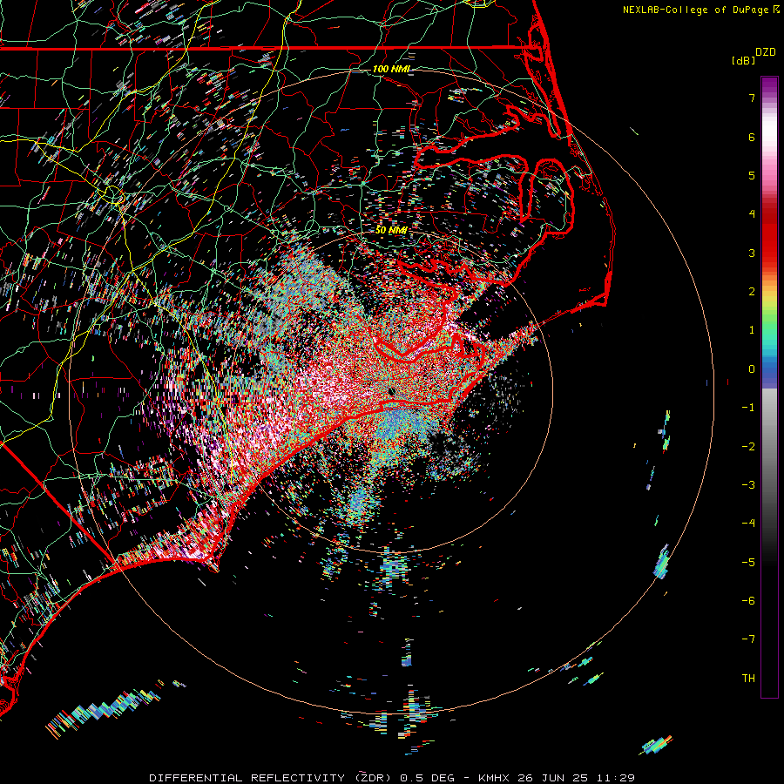Click the -3 value on the color scale
784x784 pixels.
pyautogui.click(x=748, y=485)
